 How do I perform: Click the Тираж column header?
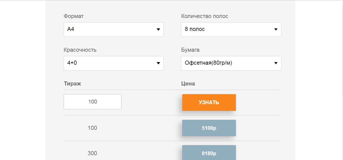point(72,84)
